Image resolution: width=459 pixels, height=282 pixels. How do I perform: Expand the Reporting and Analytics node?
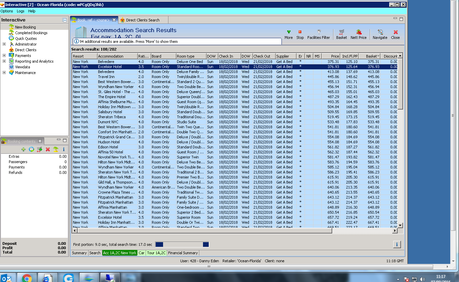4,61
